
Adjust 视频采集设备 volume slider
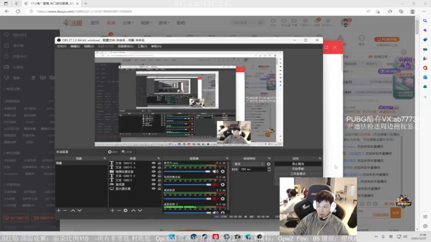(x=187, y=184)
